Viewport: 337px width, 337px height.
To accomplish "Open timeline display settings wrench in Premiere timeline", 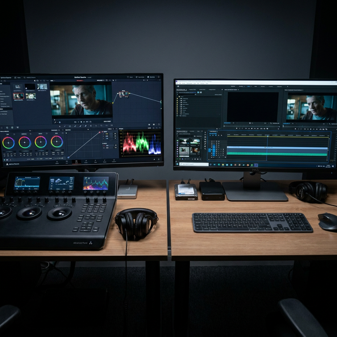I will pyautogui.click(x=221, y=135).
